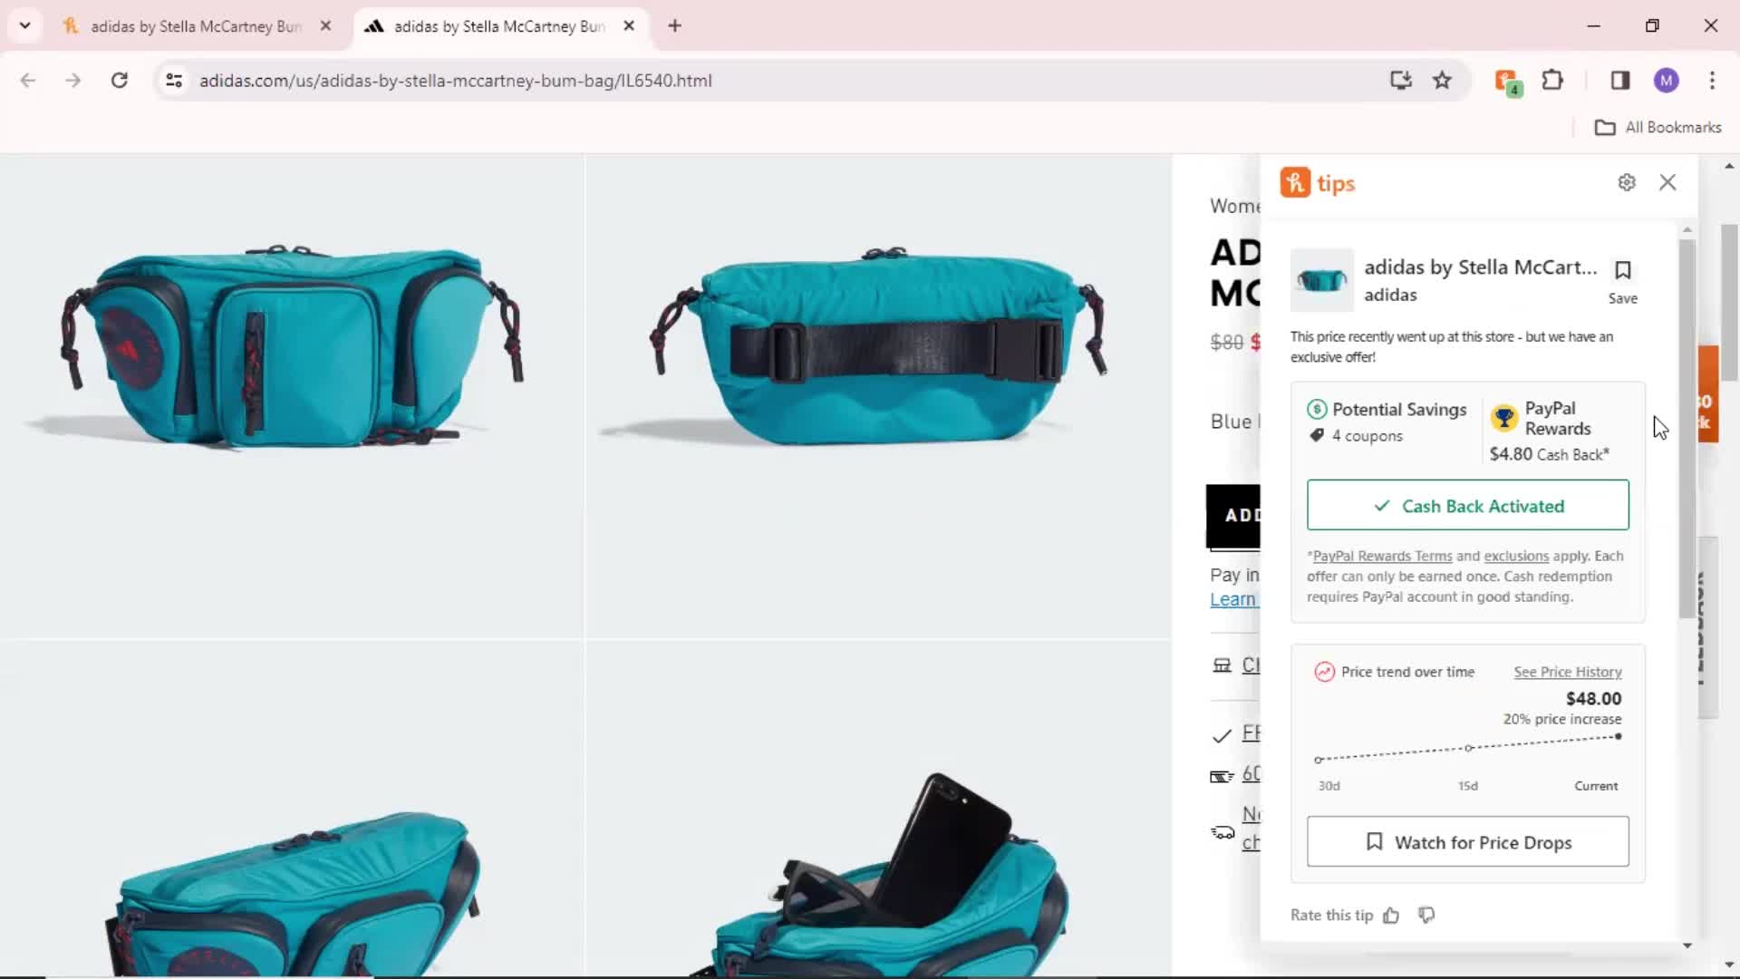This screenshot has width=1740, height=979.
Task: Click the black Add to bag button
Action: coord(1232,516)
